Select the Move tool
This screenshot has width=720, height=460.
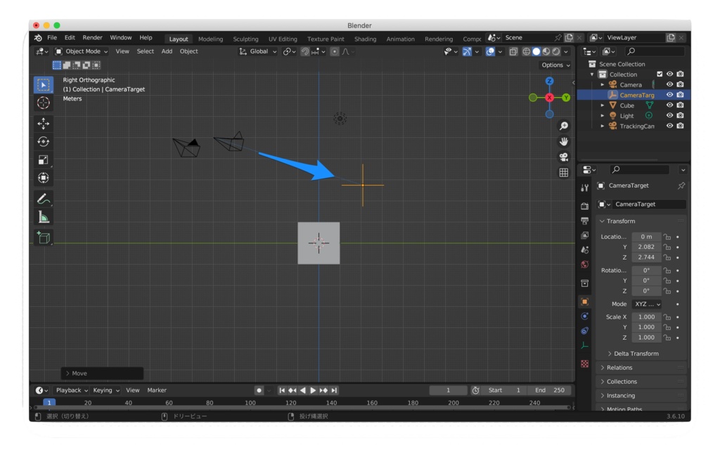tap(43, 122)
